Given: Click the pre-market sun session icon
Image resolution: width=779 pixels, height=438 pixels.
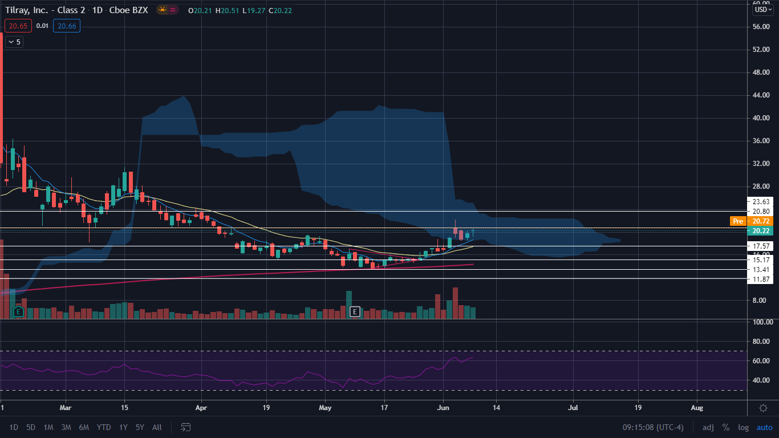Looking at the screenshot, I should [163, 10].
